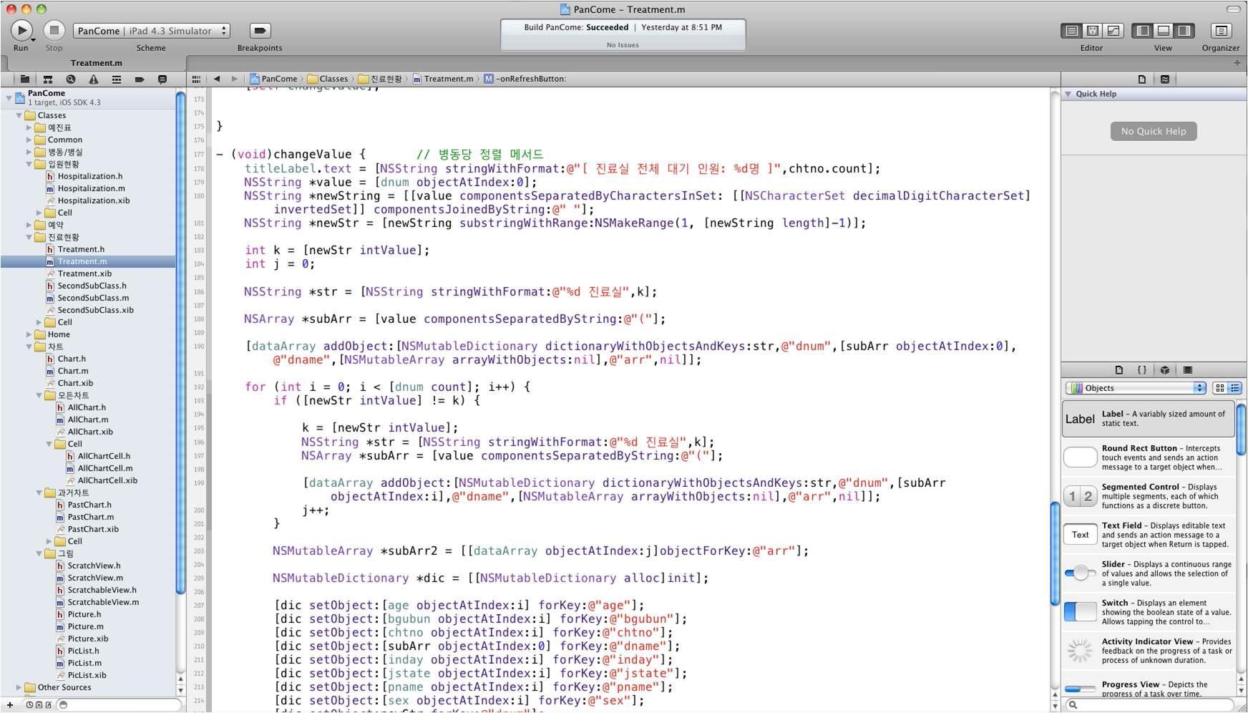The image size is (1248, 713).
Task: Show the Code Snippet library
Action: (1142, 370)
